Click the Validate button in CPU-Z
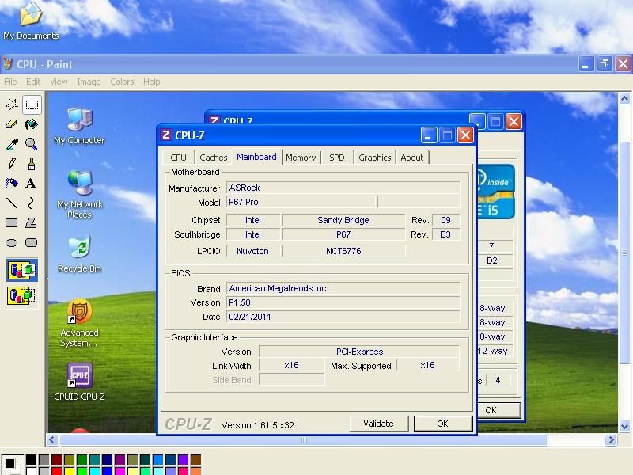633x475 pixels. tap(378, 424)
